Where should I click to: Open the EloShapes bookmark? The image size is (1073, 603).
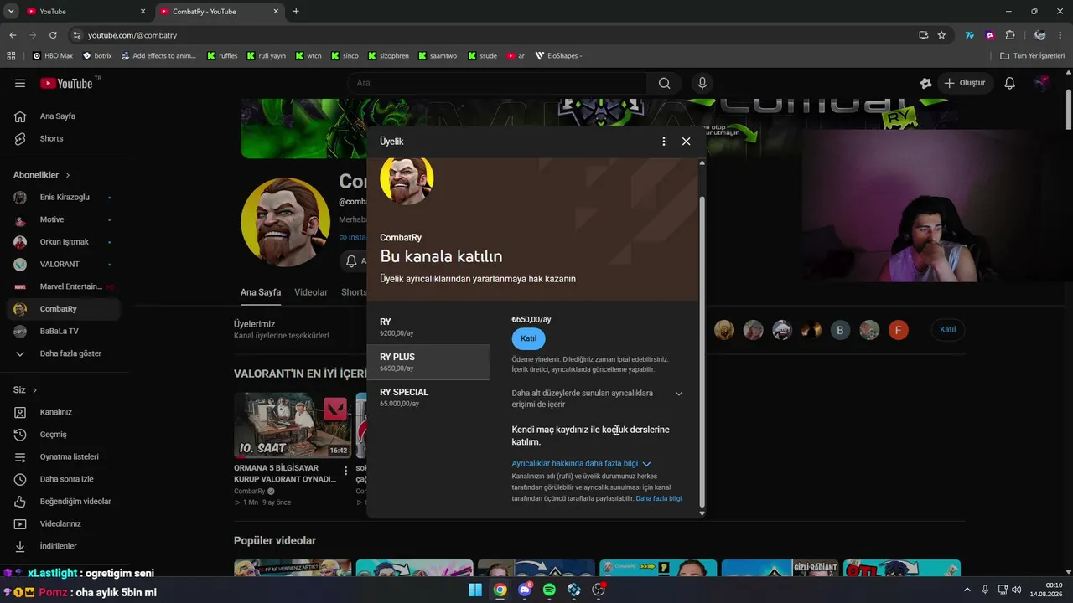[x=557, y=56]
